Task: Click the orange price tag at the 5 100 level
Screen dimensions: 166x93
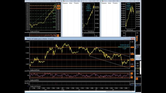Action: 132,47
